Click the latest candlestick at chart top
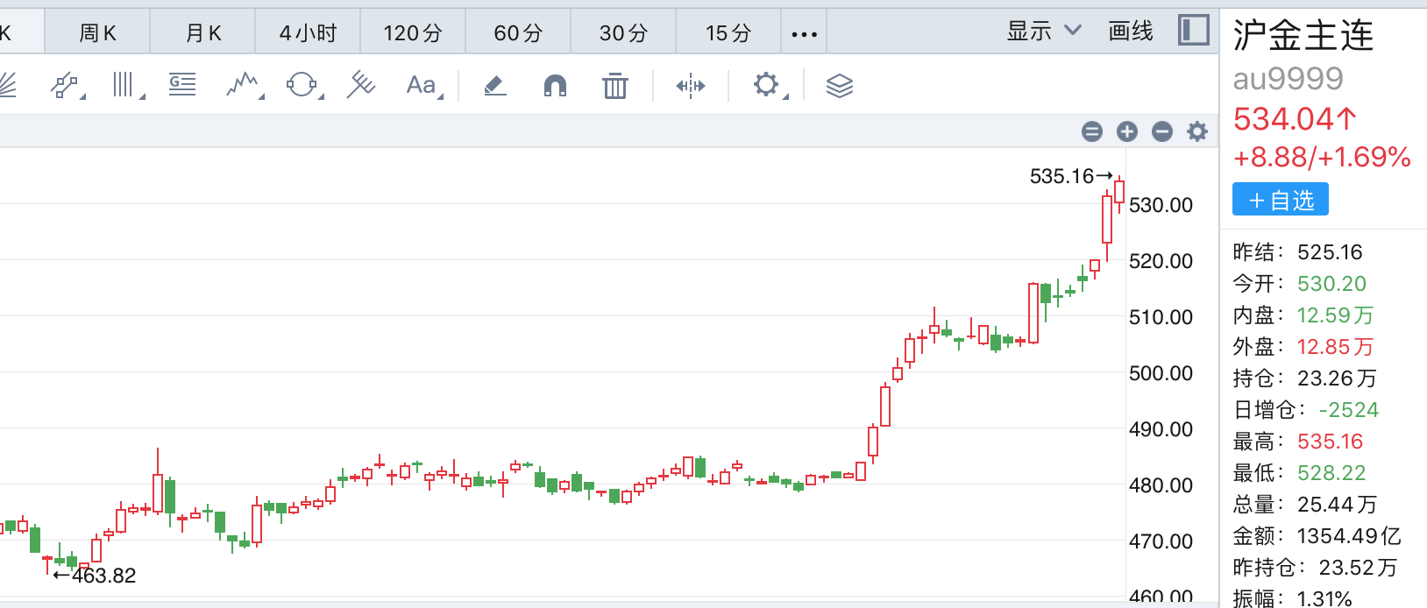Viewport: 1427px width, 608px height. click(1119, 192)
